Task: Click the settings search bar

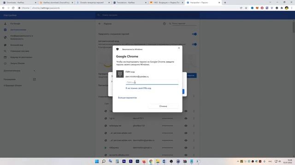Action: pos(147,15)
